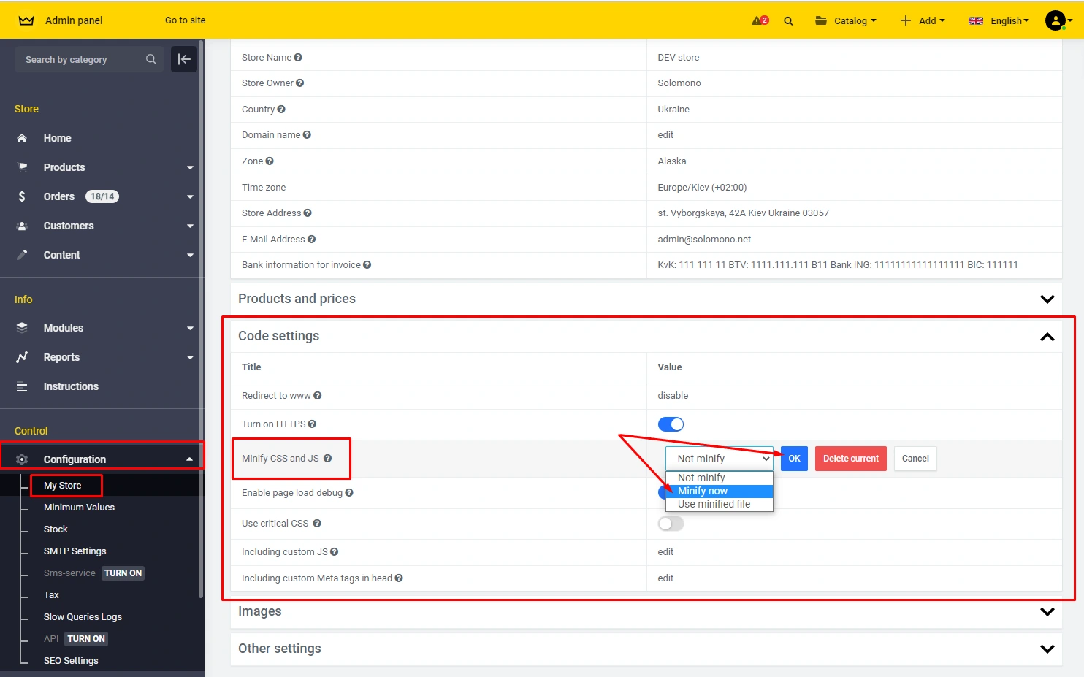1084x677 pixels.
Task: Click the Search by category field
Action: (80, 60)
